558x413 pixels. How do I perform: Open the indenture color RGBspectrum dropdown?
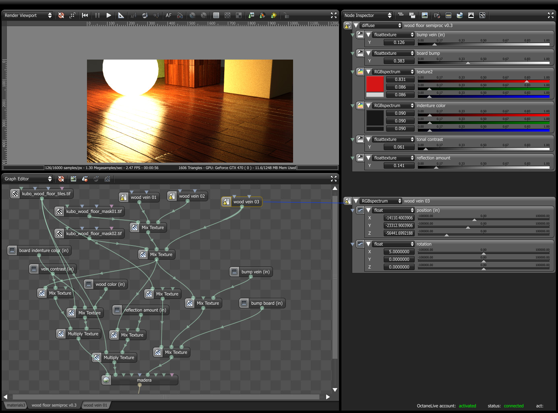(393, 105)
